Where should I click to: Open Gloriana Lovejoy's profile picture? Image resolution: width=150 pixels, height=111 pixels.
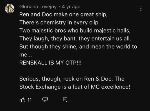click(9, 9)
